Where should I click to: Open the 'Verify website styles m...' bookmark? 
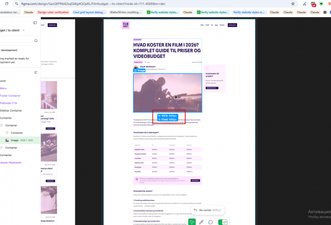248,12
